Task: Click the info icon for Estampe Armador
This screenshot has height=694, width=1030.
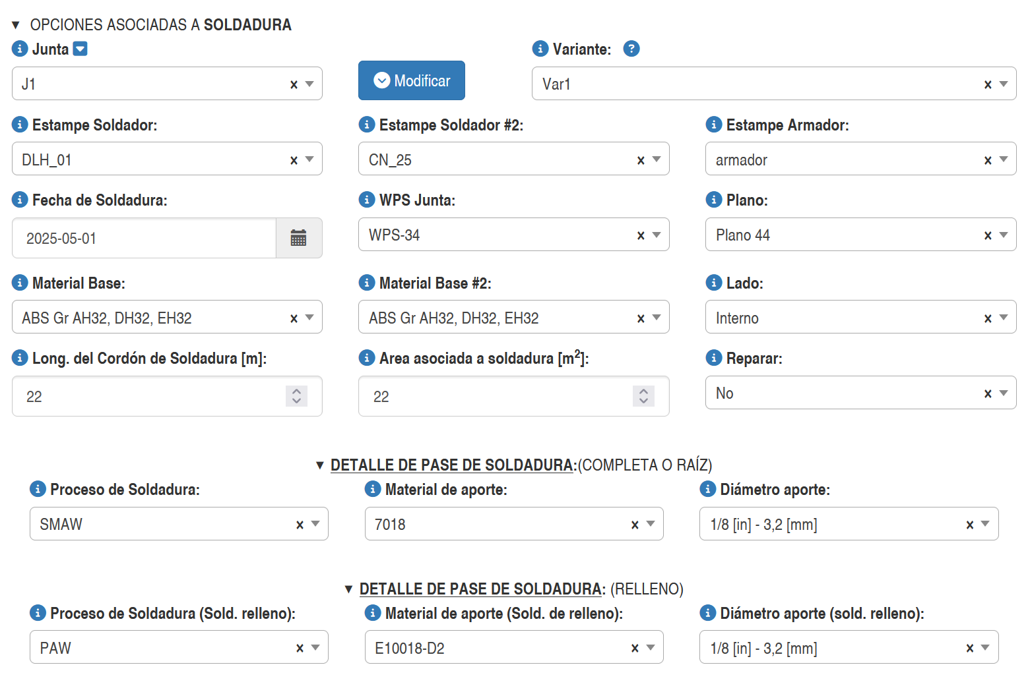Action: point(713,125)
